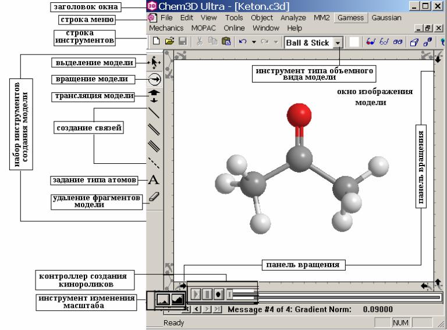Click the Chem3D icon in the title bar

coord(152,6)
